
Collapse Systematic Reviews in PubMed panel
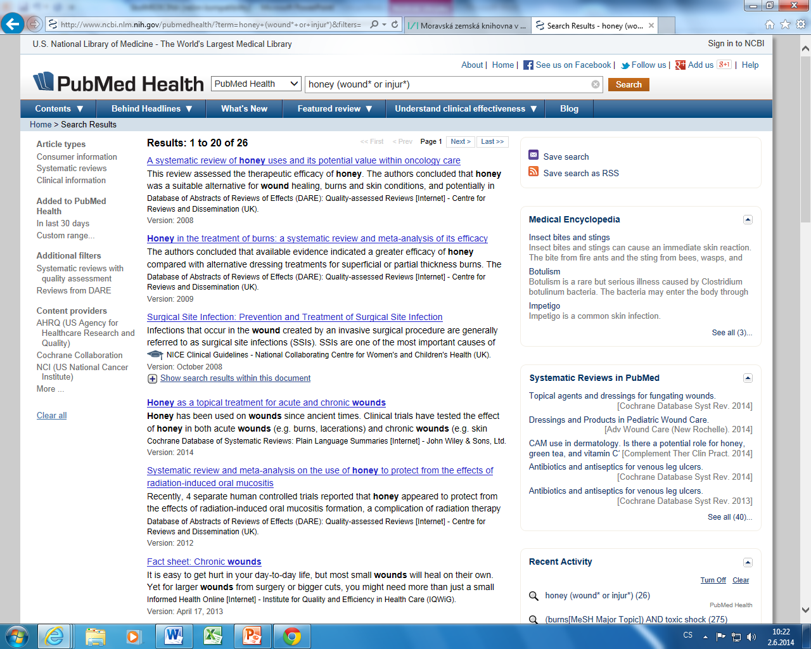(748, 378)
